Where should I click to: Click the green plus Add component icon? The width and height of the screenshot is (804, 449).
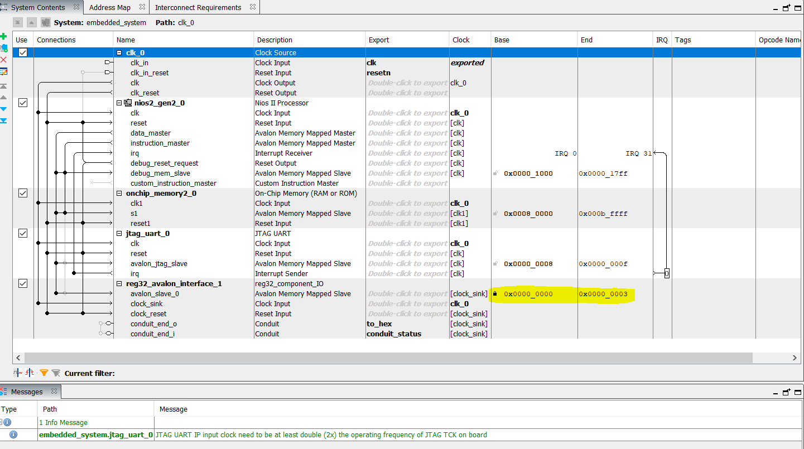click(3, 36)
